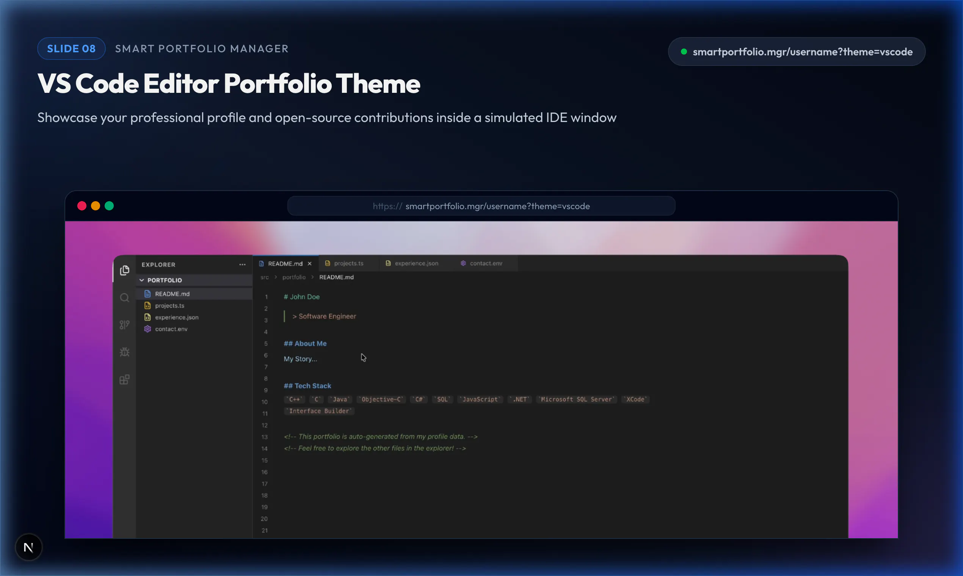
Task: Click the auto-generated portfolio comment line
Action: point(381,437)
